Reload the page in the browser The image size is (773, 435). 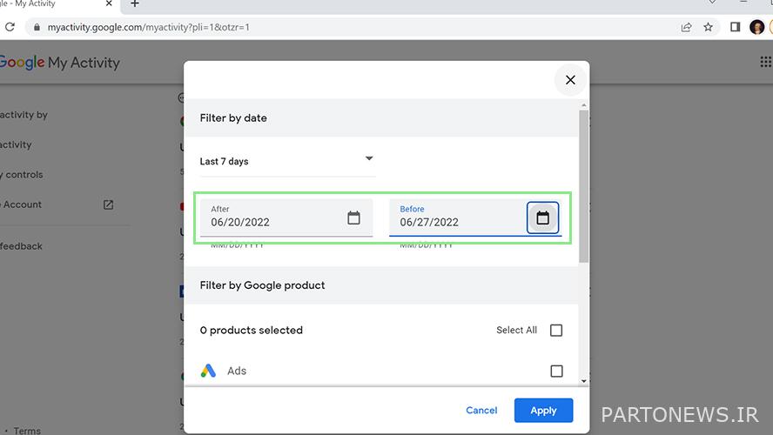pos(10,27)
